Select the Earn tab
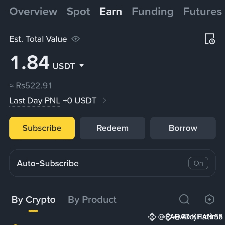225x225 pixels. [x=111, y=11]
